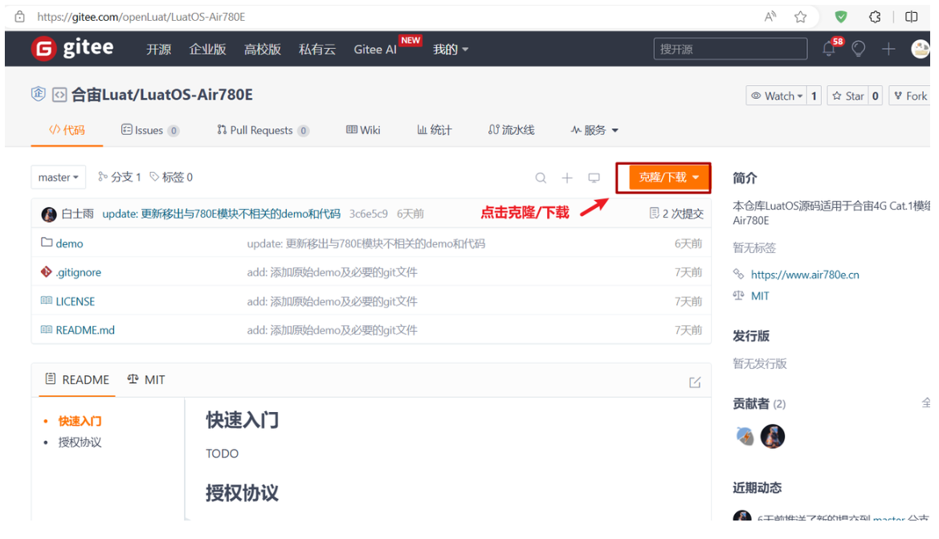This screenshot has height=539, width=939.
Task: Open the browser extensions puzzle icon
Action: pyautogui.click(x=875, y=17)
